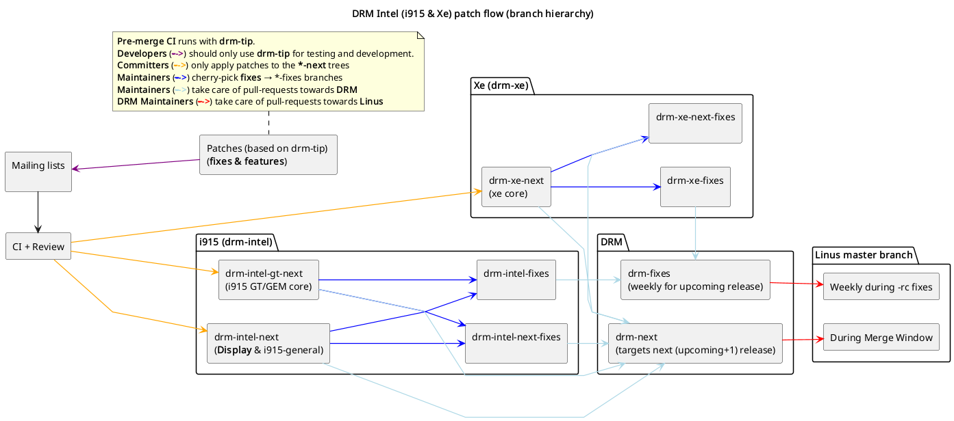Image resolution: width=954 pixels, height=421 pixels.
Task: Click the Patches (based on drm-tip) box
Action: point(268,155)
